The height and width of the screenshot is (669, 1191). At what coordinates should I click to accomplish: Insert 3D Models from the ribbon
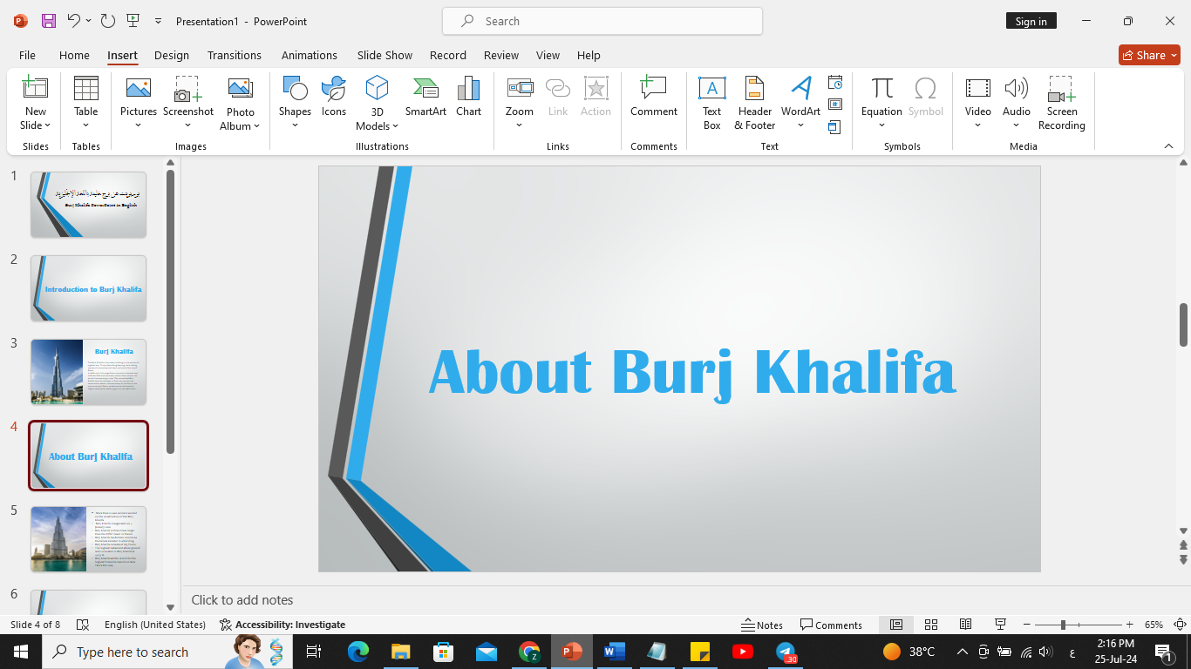377,103
